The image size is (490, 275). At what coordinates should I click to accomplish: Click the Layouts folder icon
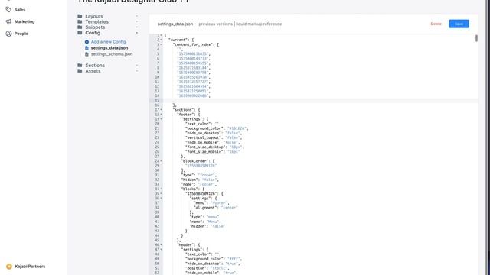click(80, 16)
